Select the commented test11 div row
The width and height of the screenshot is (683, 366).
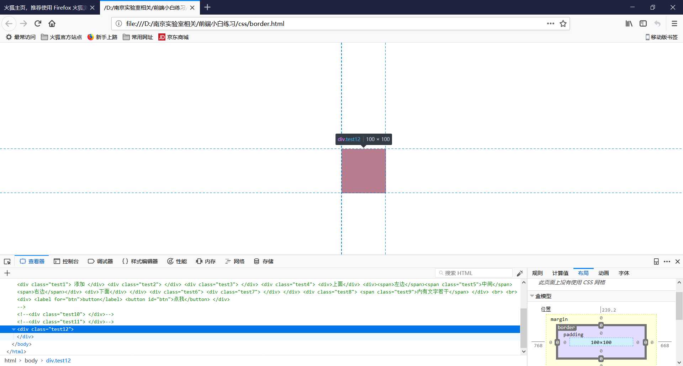pyautogui.click(x=65, y=322)
